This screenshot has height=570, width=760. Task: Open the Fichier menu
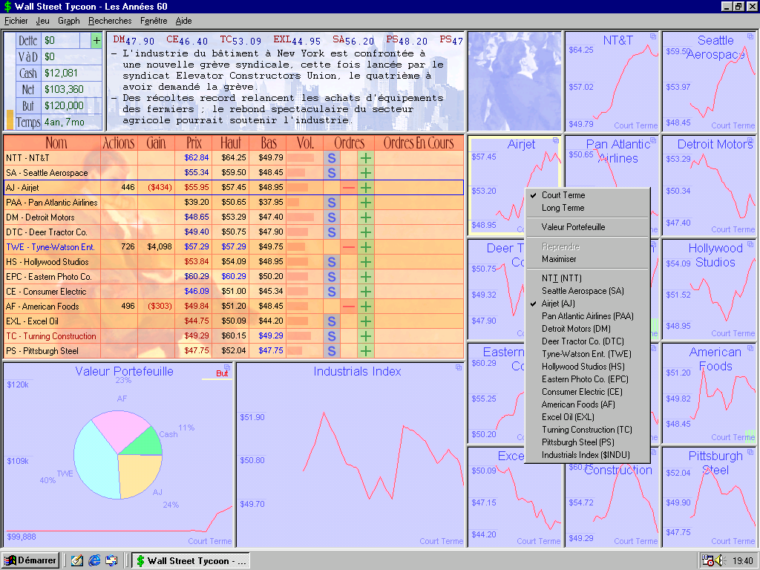[x=16, y=21]
